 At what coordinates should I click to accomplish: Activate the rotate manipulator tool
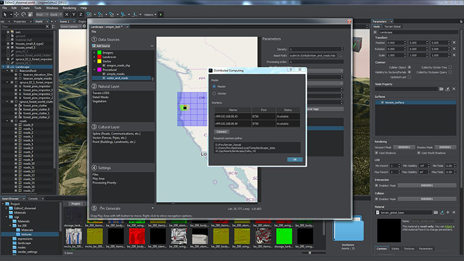pos(24,15)
